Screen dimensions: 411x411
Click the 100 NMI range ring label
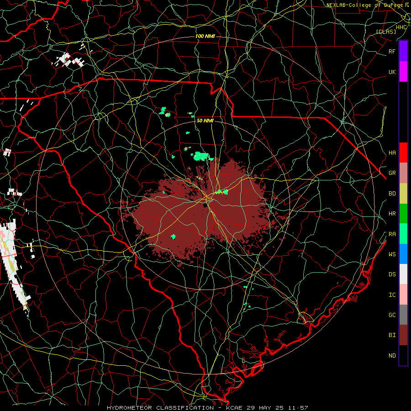[205, 36]
